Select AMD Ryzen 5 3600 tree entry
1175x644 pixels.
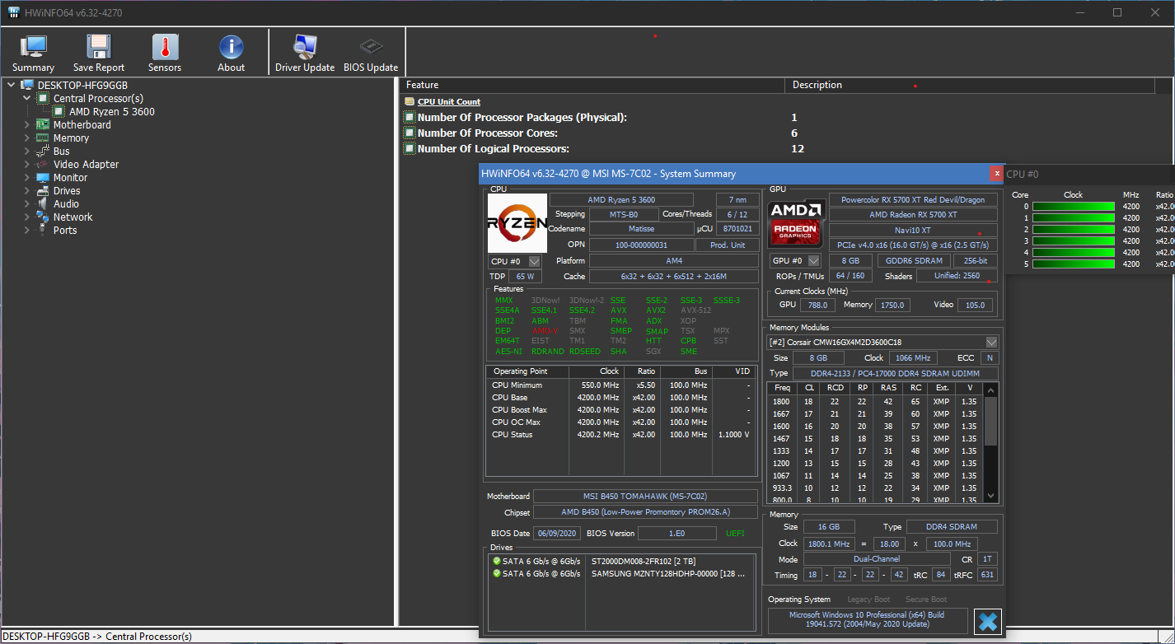click(x=111, y=111)
